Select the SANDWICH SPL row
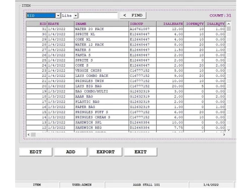The image size is (252, 189). click(125, 122)
